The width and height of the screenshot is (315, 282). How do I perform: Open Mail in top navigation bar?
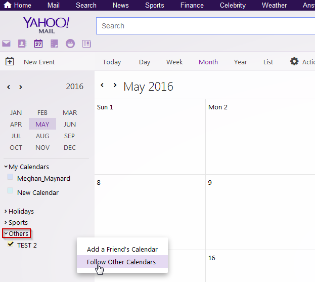(54, 5)
